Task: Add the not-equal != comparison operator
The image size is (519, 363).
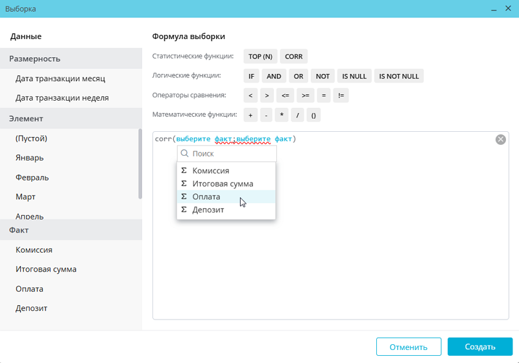Action: click(341, 95)
